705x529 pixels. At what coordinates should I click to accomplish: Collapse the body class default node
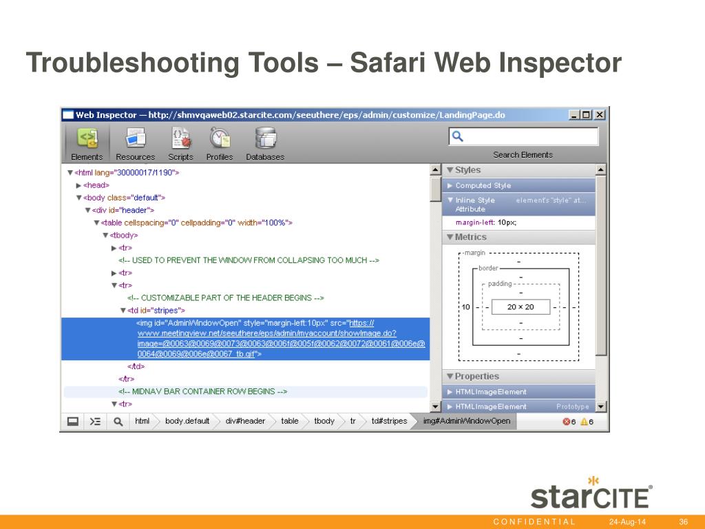point(78,198)
